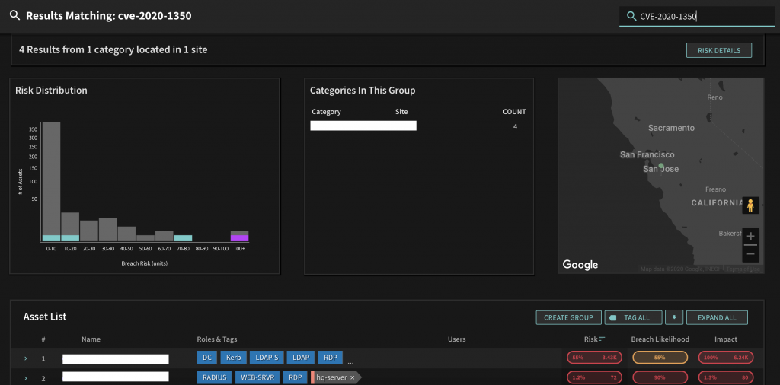Select the purple 100+ bar in Risk Distribution
Image resolution: width=780 pixels, height=385 pixels.
(239, 238)
